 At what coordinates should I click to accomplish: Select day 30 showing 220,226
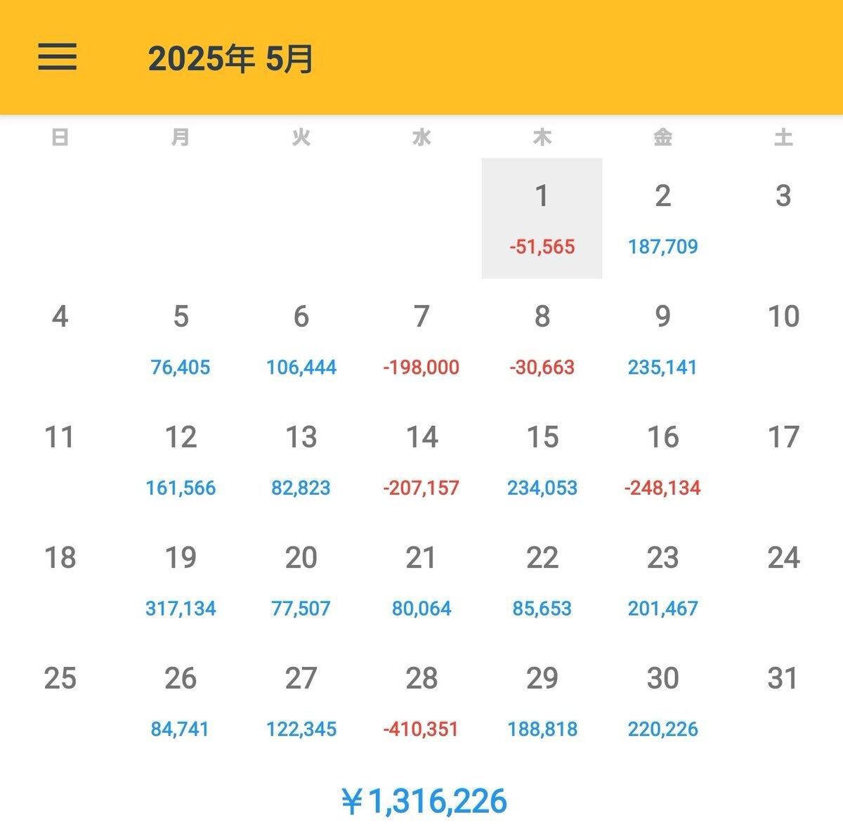click(x=662, y=701)
